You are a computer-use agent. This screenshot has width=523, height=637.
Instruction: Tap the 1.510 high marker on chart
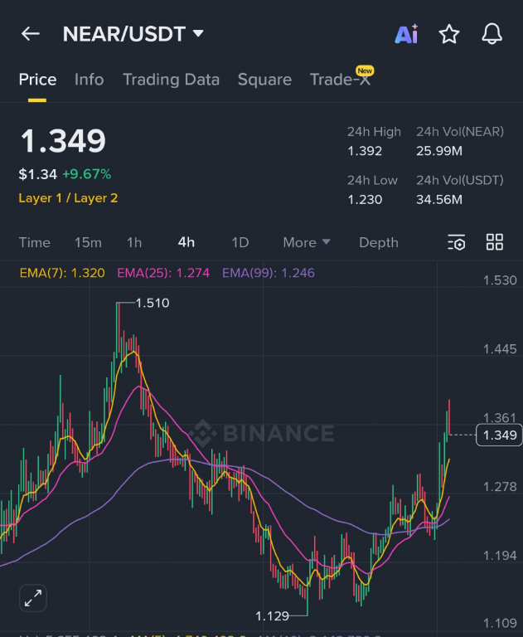click(153, 303)
